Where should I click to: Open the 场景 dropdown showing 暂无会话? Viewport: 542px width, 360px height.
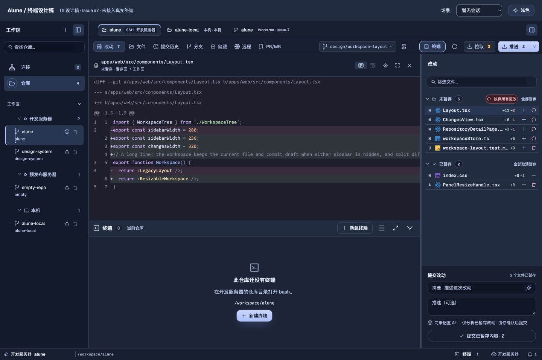coord(479,11)
